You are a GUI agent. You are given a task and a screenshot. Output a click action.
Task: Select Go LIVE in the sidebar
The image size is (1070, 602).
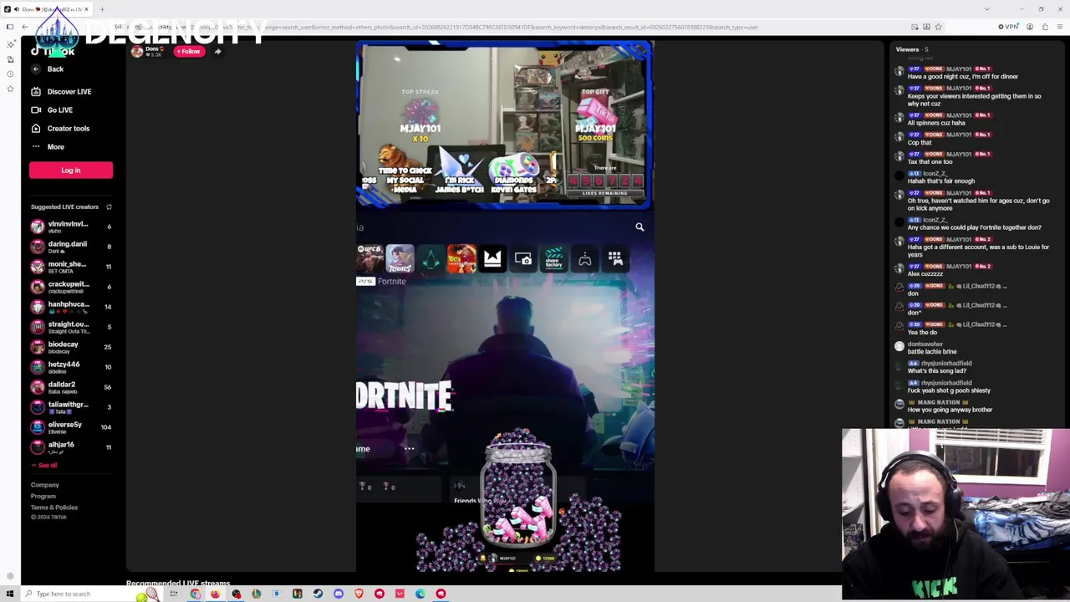(52, 110)
